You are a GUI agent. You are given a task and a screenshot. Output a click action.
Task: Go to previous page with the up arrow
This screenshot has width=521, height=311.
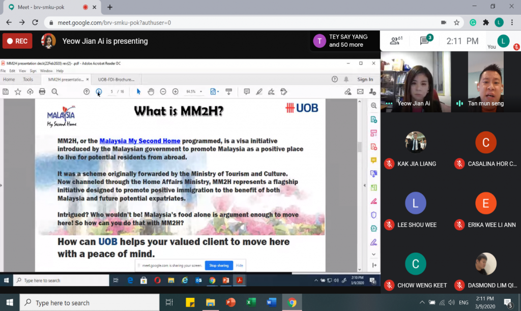coord(86,91)
